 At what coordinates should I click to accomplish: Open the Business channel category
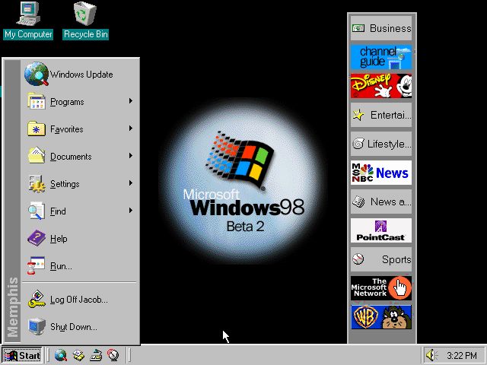pyautogui.click(x=381, y=28)
